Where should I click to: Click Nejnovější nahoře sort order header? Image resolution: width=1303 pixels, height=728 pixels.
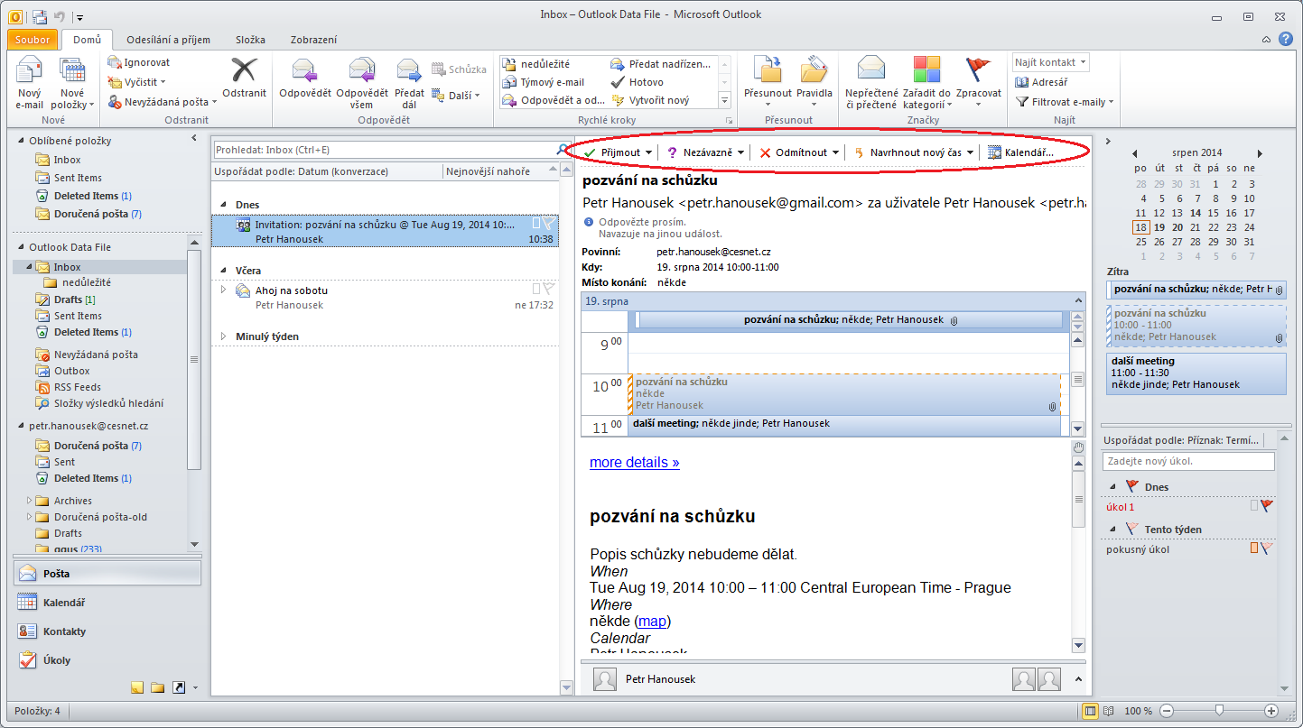(501, 171)
